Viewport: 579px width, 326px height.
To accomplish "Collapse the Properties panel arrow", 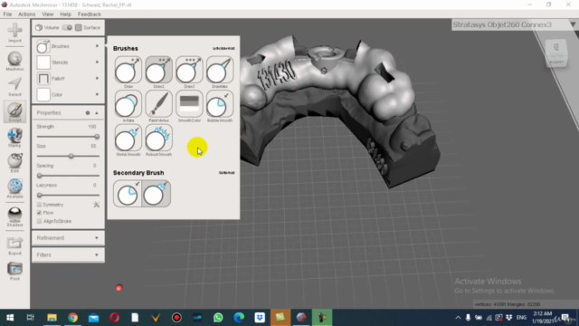I will (x=97, y=112).
